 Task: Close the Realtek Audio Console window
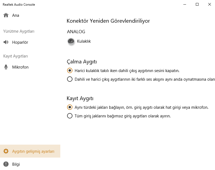[x=210, y=4]
